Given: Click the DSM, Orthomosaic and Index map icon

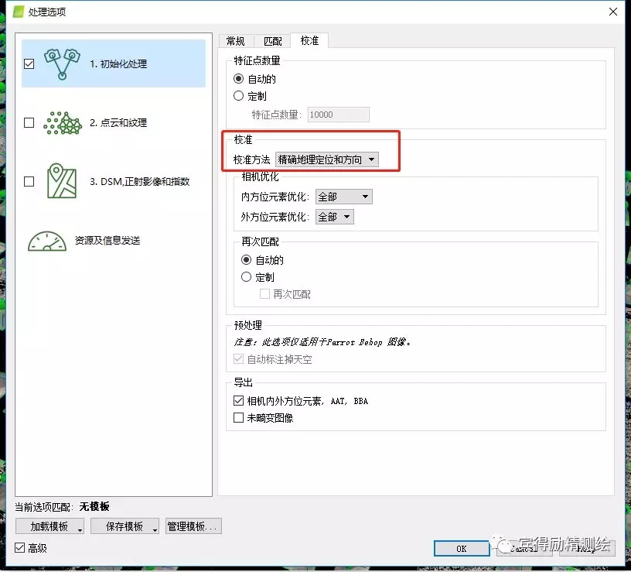Looking at the screenshot, I should 62,181.
